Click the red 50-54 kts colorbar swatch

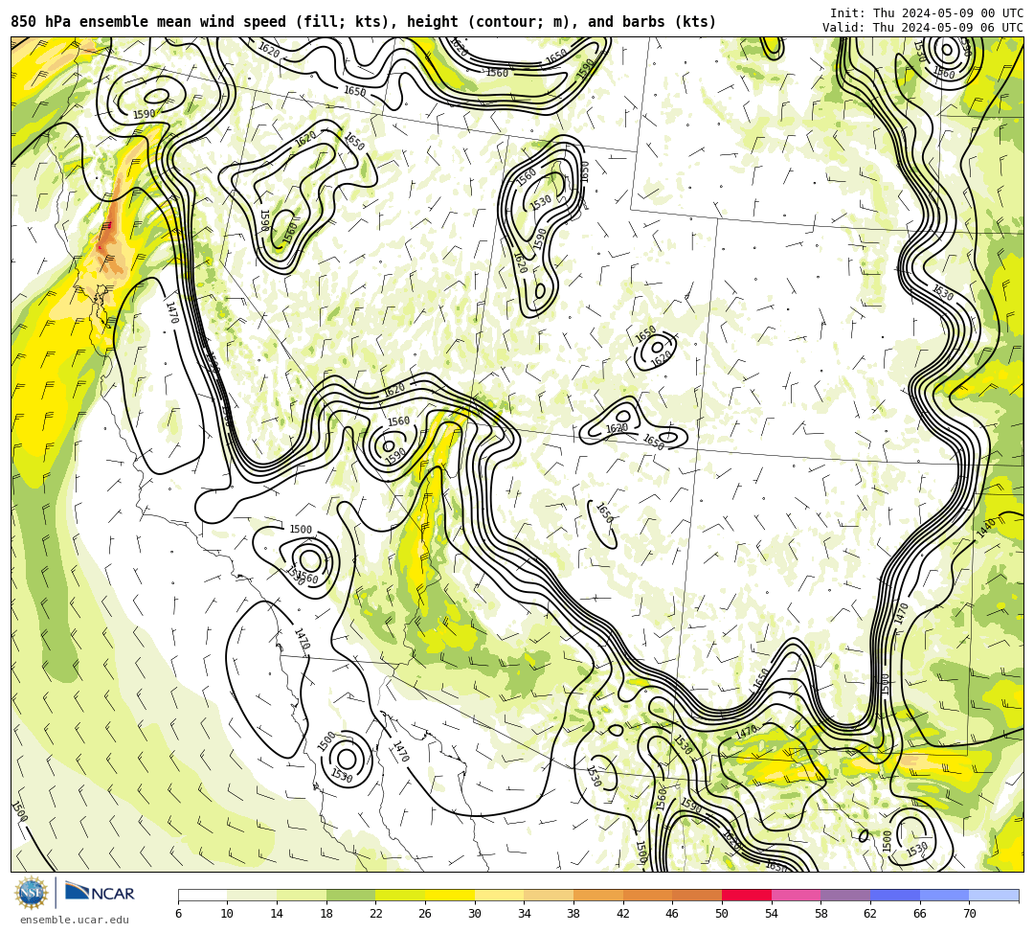pyautogui.click(x=747, y=895)
